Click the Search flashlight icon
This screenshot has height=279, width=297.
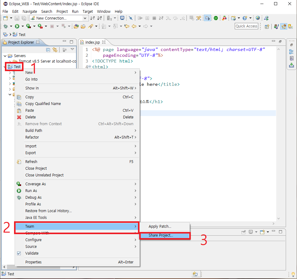91,26
